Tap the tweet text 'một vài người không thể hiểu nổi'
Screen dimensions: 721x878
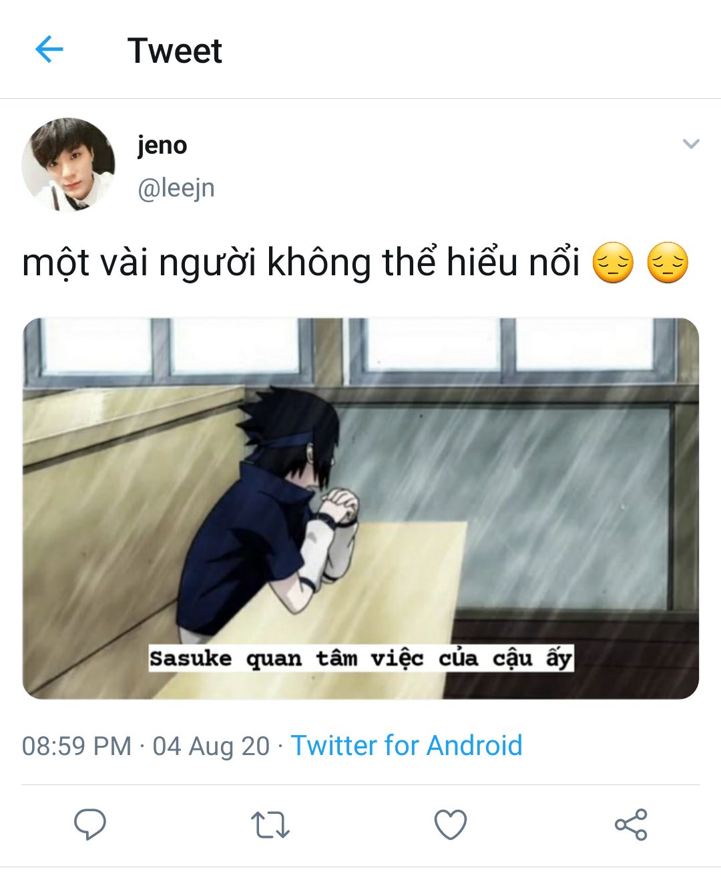click(x=300, y=263)
